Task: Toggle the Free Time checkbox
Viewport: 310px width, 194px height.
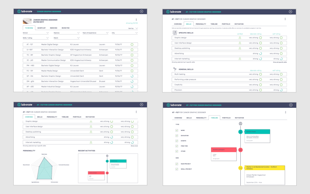Action: pyautogui.click(x=177, y=146)
